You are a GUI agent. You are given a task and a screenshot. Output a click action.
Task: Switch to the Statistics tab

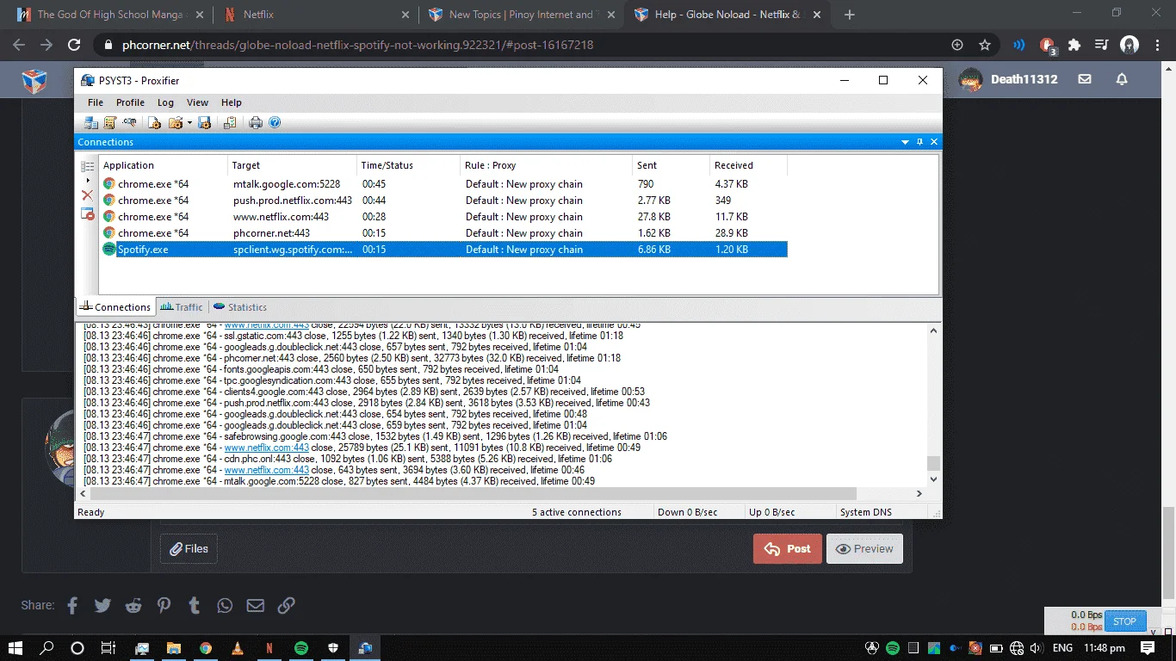tap(240, 307)
